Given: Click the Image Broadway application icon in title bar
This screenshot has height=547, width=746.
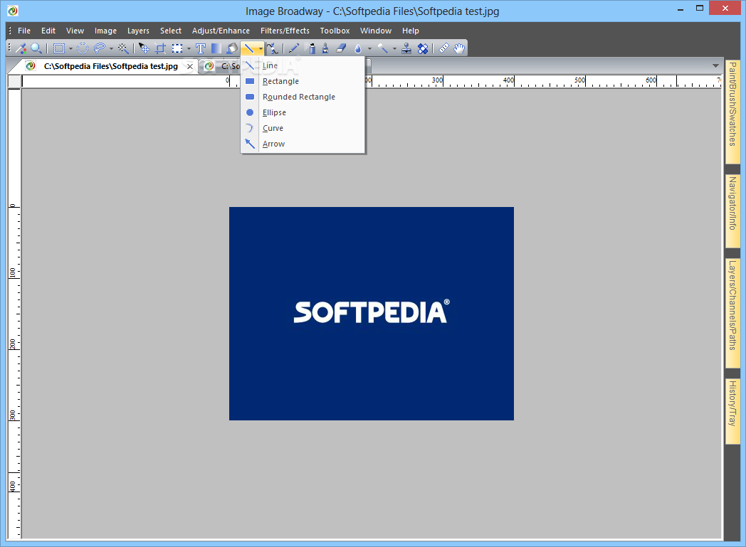Looking at the screenshot, I should 13,11.
